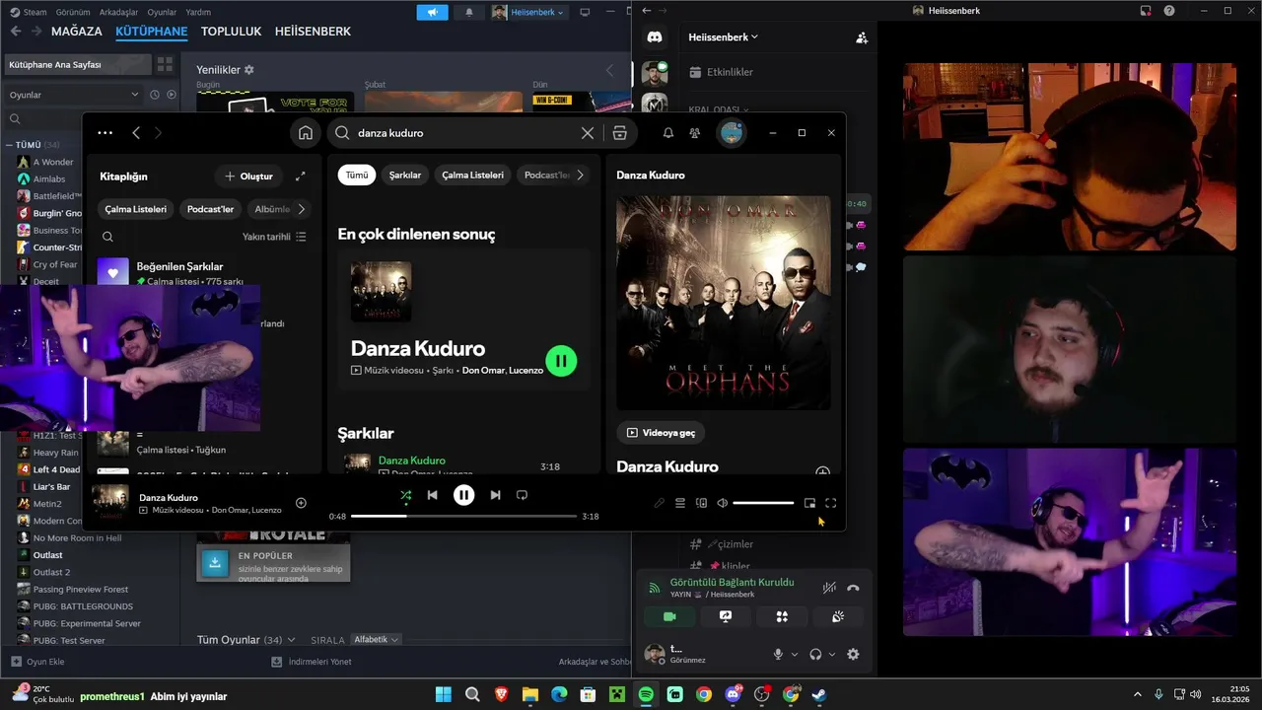
Task: Collapse TÜMÜ games category in Steam
Action: (x=11, y=145)
